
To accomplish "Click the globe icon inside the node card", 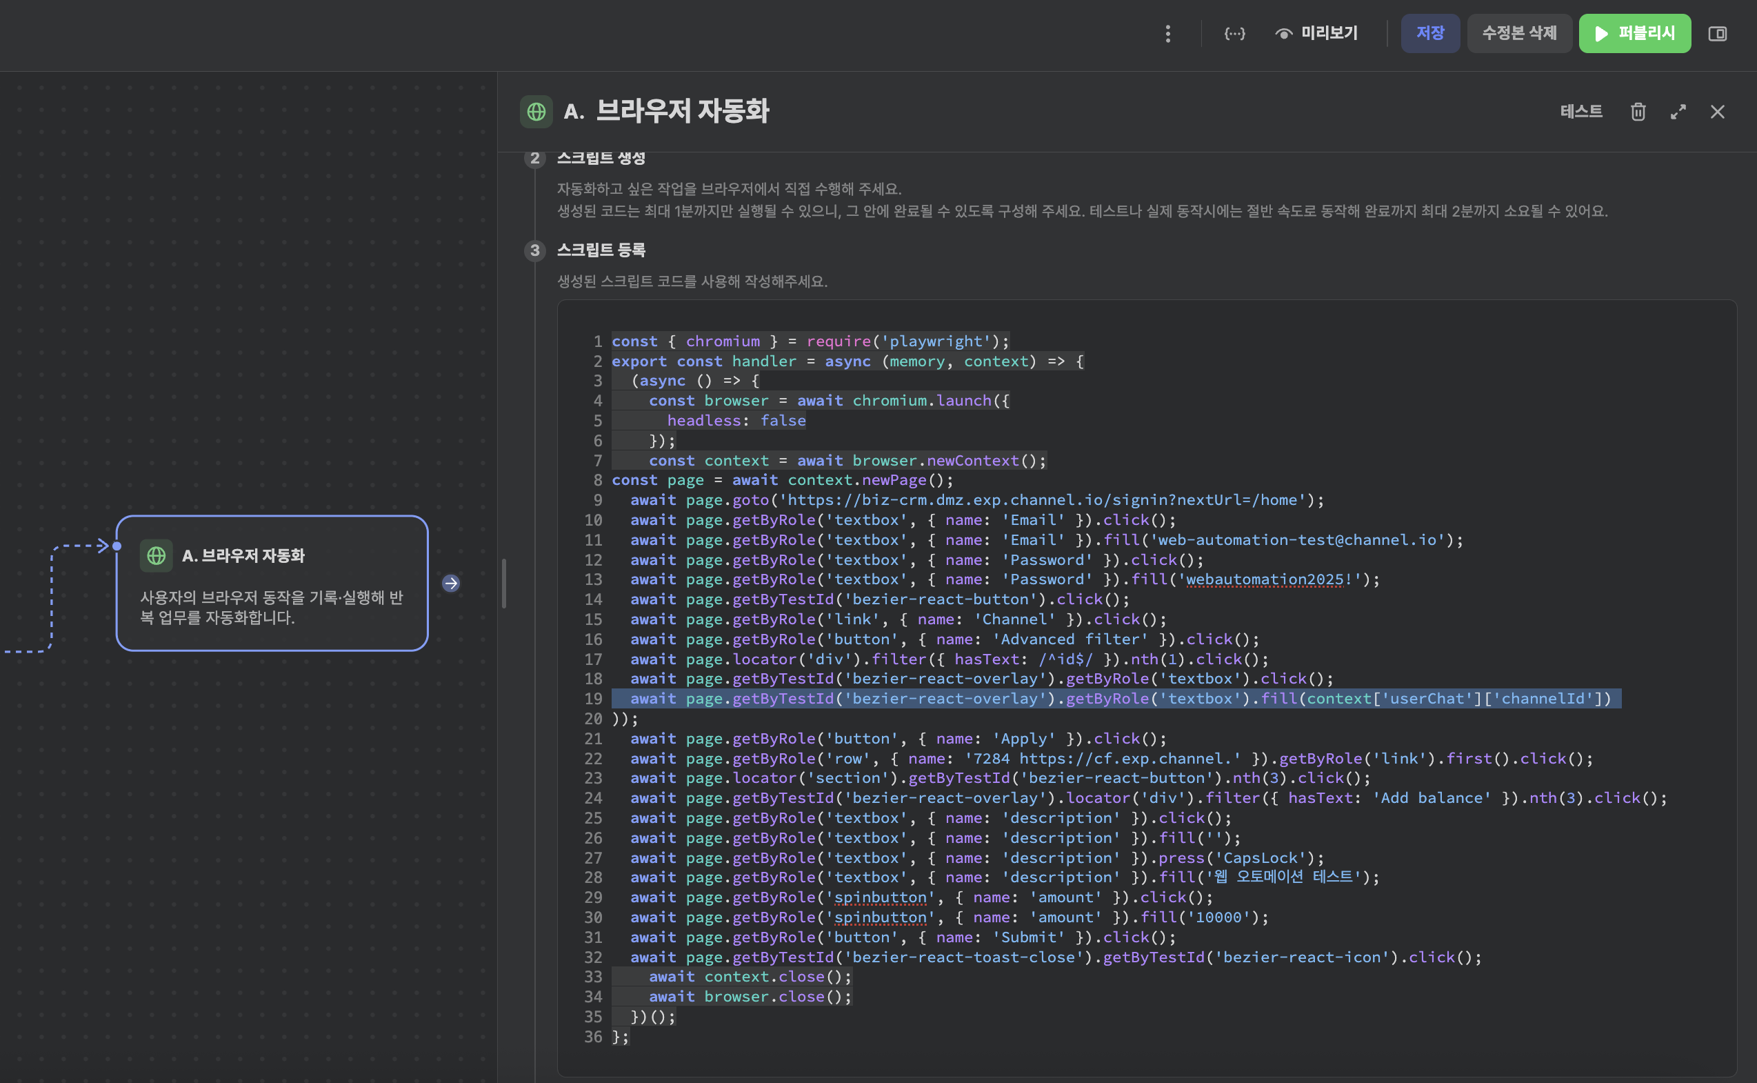I will pos(156,556).
